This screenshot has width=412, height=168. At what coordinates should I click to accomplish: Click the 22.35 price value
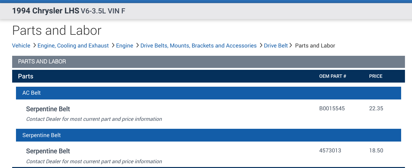click(376, 108)
